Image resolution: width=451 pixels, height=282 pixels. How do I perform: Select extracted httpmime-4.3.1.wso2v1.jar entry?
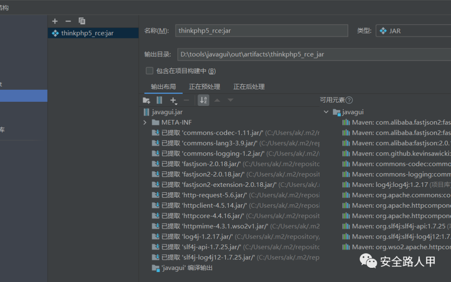[235, 226]
